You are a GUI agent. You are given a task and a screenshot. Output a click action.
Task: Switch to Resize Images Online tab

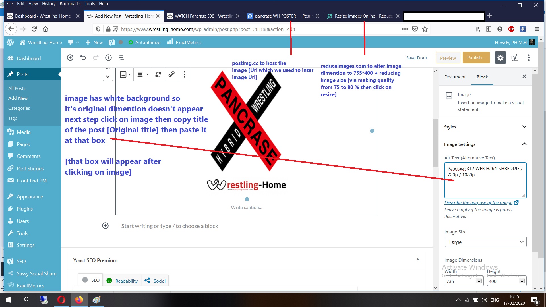pyautogui.click(x=363, y=16)
